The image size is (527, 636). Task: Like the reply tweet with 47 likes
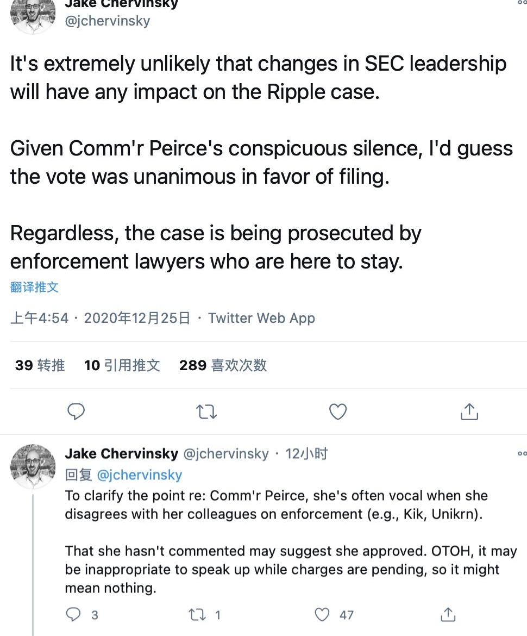[x=323, y=614]
